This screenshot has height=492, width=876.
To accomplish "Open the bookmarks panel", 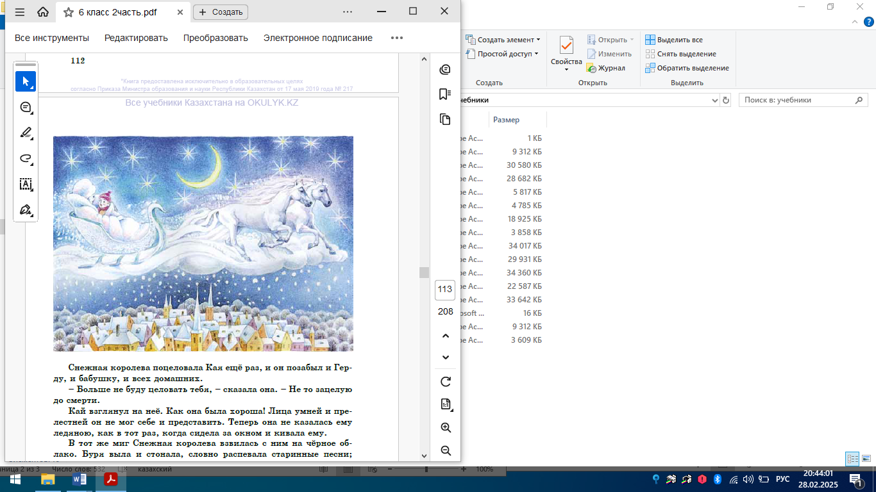I will pyautogui.click(x=445, y=94).
